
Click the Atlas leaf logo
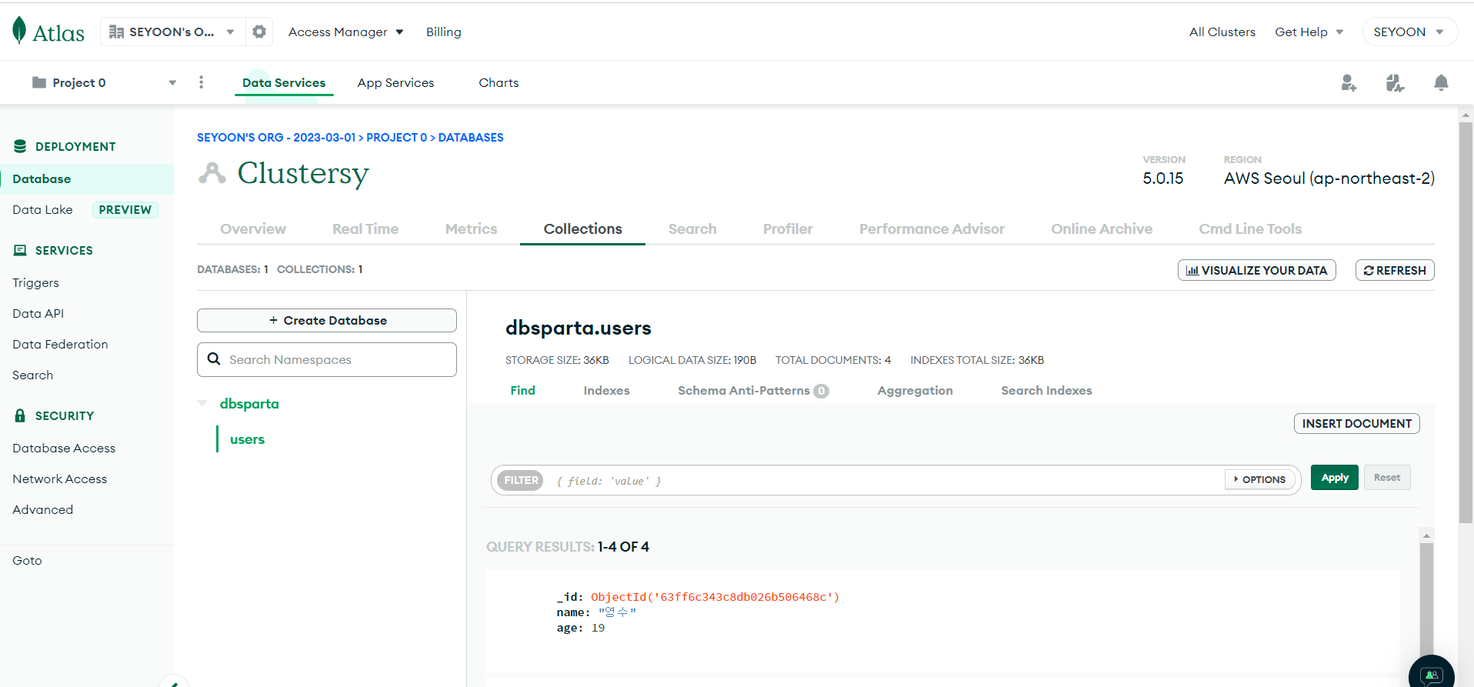click(x=19, y=31)
